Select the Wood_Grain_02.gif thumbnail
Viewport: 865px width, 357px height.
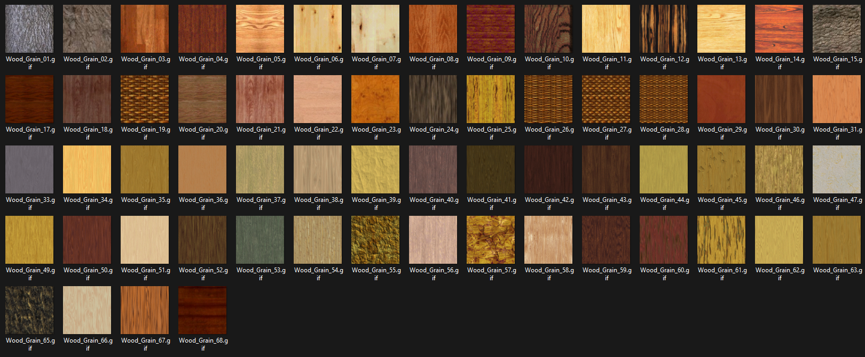click(87, 29)
